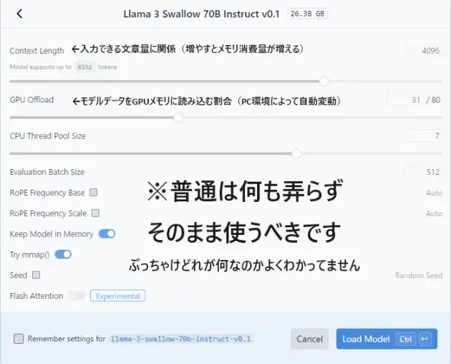Click the Cancel button
Screen dimensions: 451x364
coord(309,339)
